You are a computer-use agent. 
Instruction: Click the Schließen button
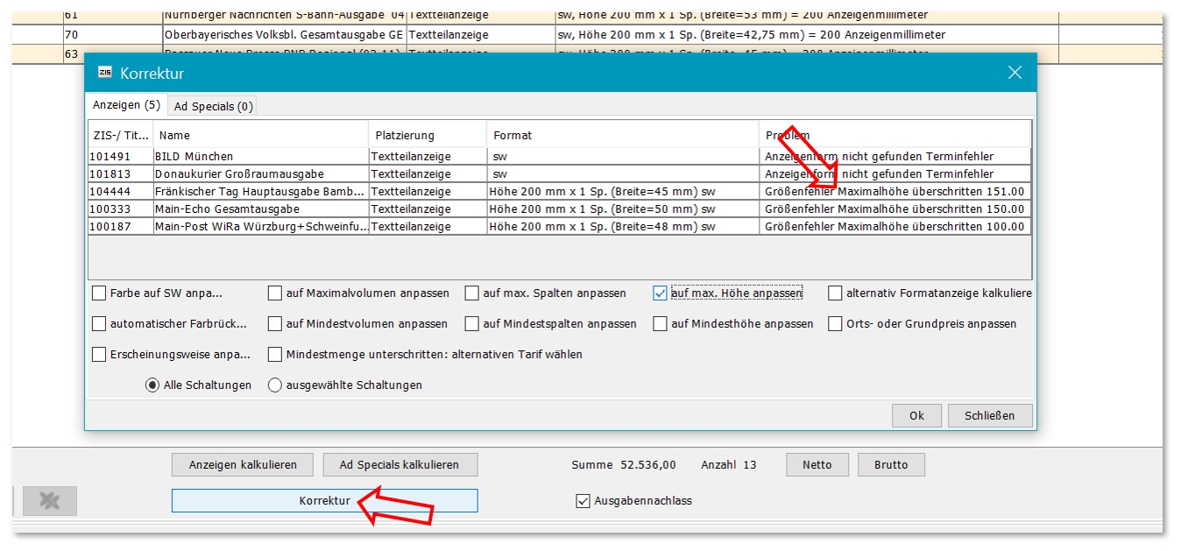coord(988,415)
